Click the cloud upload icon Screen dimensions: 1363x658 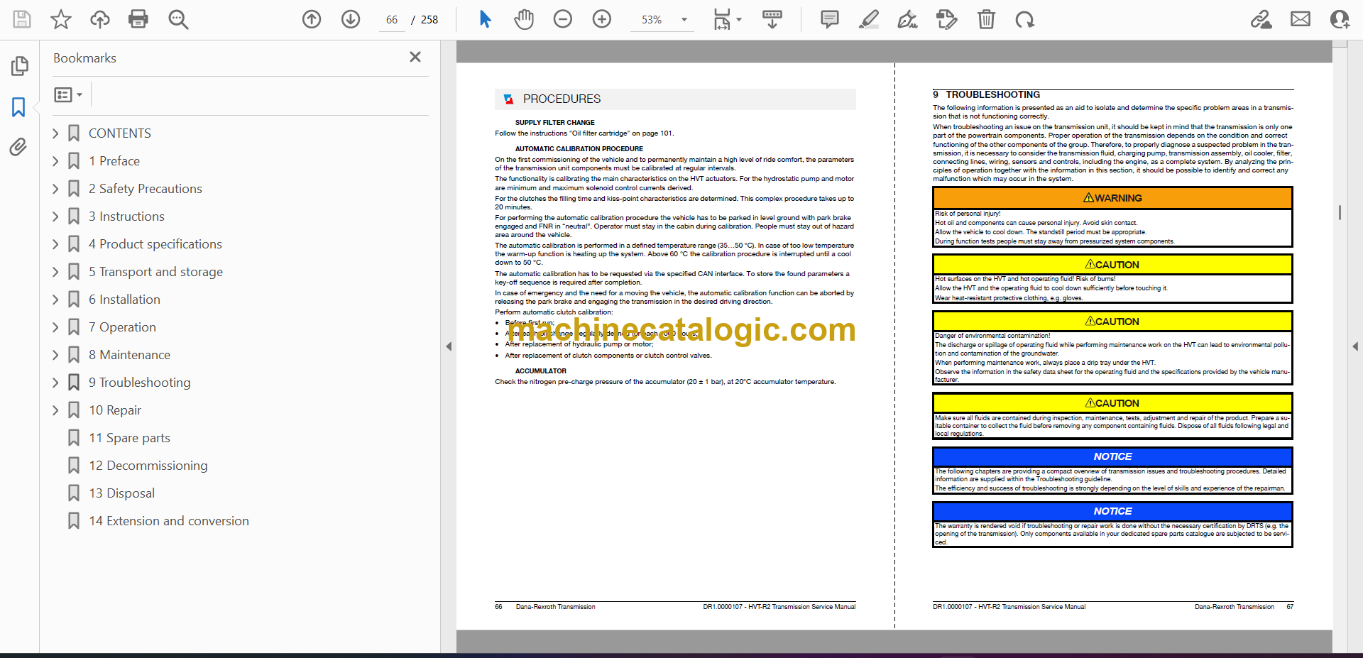click(x=99, y=19)
